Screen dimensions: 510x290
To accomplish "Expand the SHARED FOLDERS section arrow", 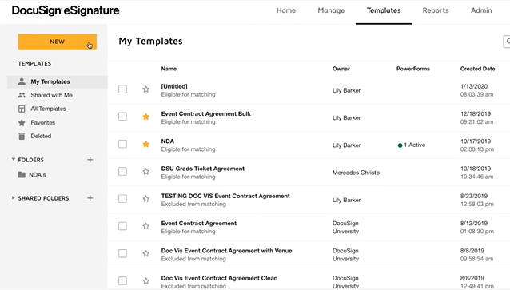I will pos(13,197).
